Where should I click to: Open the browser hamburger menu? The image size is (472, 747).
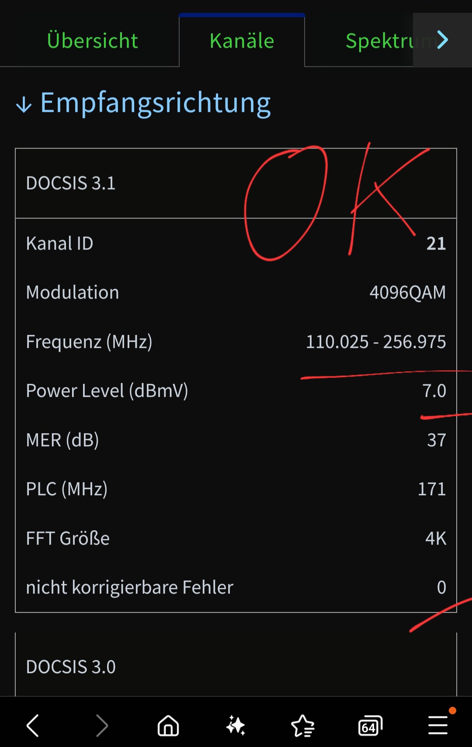(438, 725)
